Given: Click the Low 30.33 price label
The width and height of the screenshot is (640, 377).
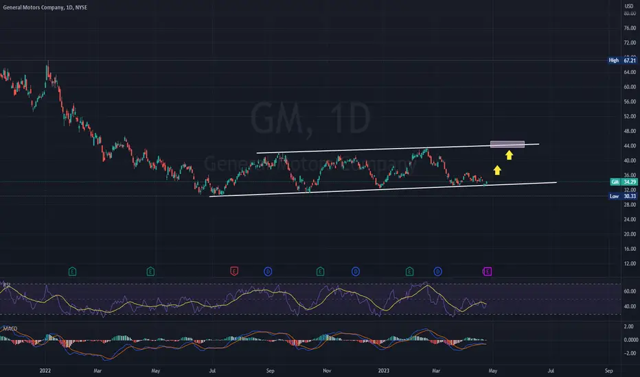Looking at the screenshot, I should point(623,197).
